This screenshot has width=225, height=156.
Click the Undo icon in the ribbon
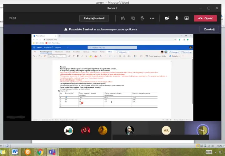click(x=34, y=56)
